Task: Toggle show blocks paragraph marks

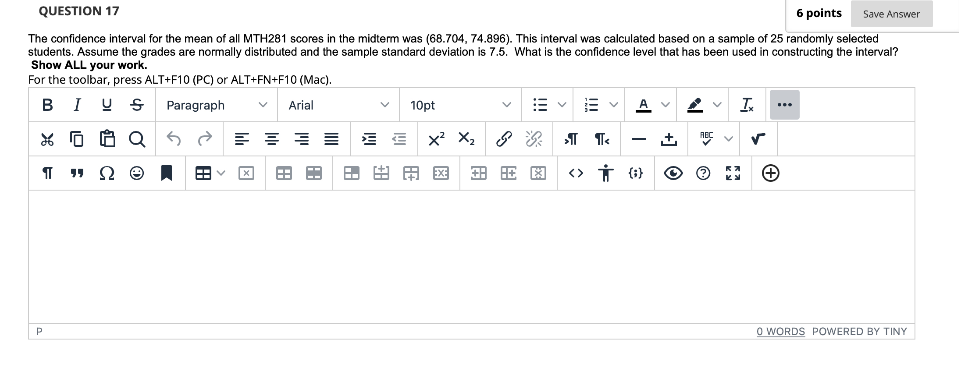Action: (x=47, y=173)
